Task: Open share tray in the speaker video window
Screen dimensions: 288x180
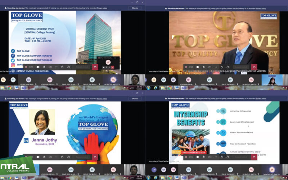Action: [210, 67]
